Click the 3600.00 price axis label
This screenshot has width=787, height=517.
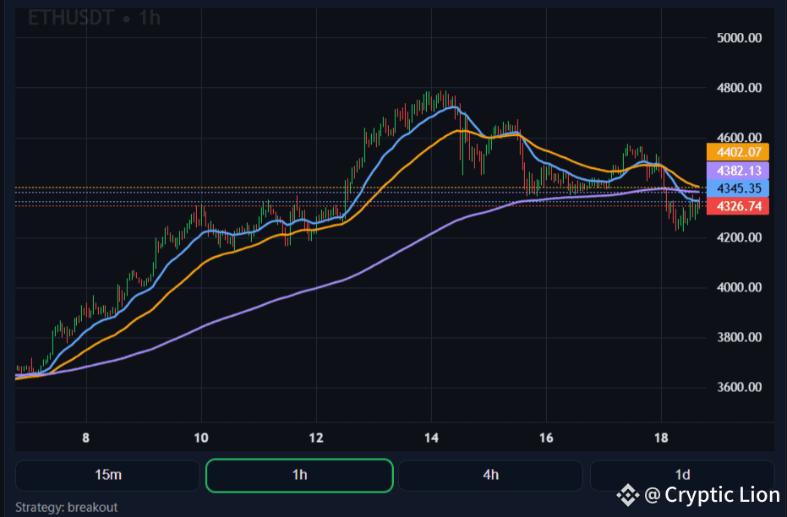click(x=739, y=387)
